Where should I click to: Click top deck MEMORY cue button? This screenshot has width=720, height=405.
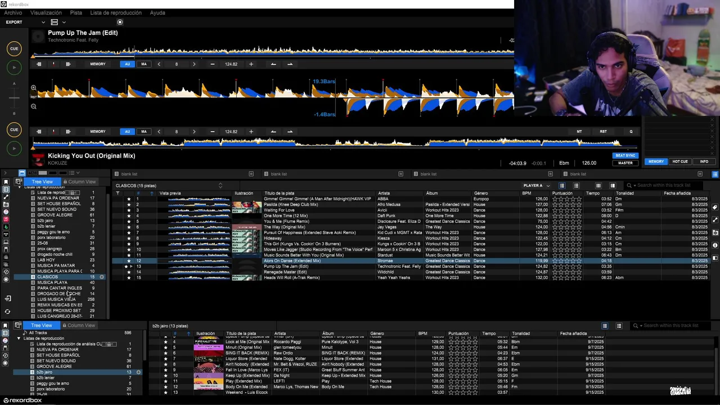pos(98,64)
